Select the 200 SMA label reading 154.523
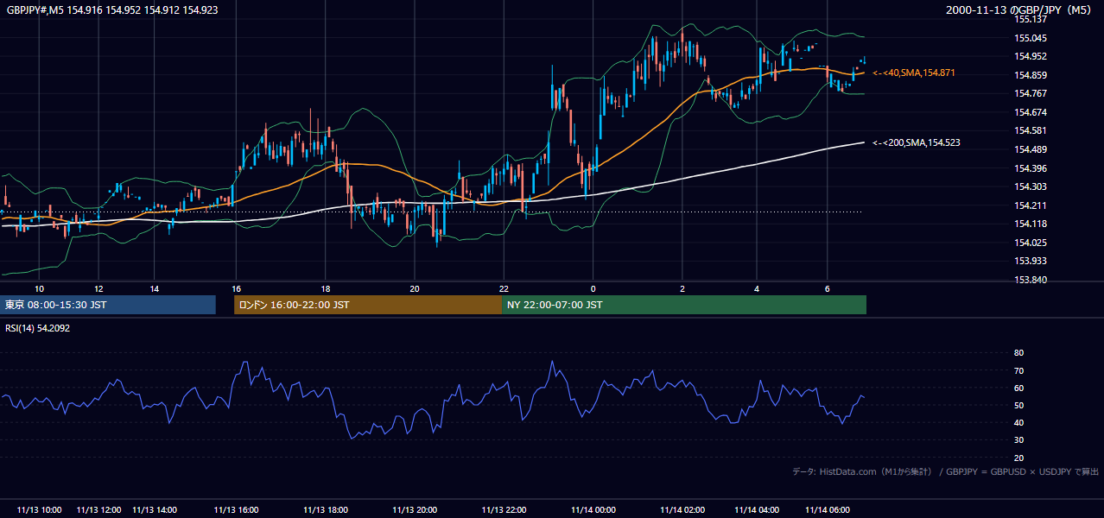Screen dimensions: 1104x518 click(917, 142)
